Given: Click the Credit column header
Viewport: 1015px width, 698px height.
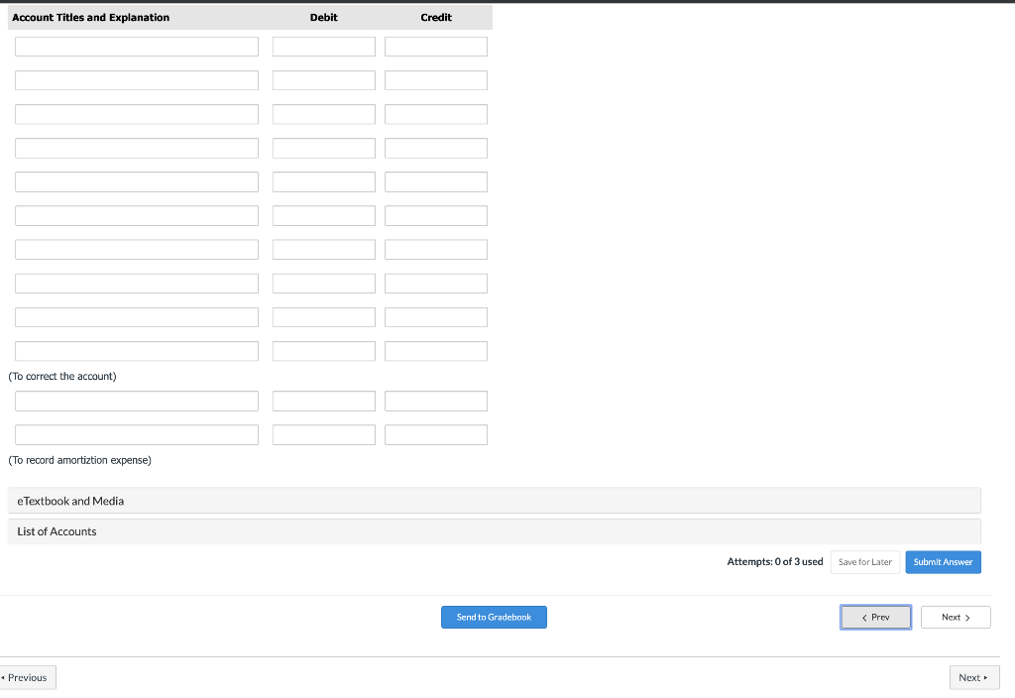Looking at the screenshot, I should (436, 18).
